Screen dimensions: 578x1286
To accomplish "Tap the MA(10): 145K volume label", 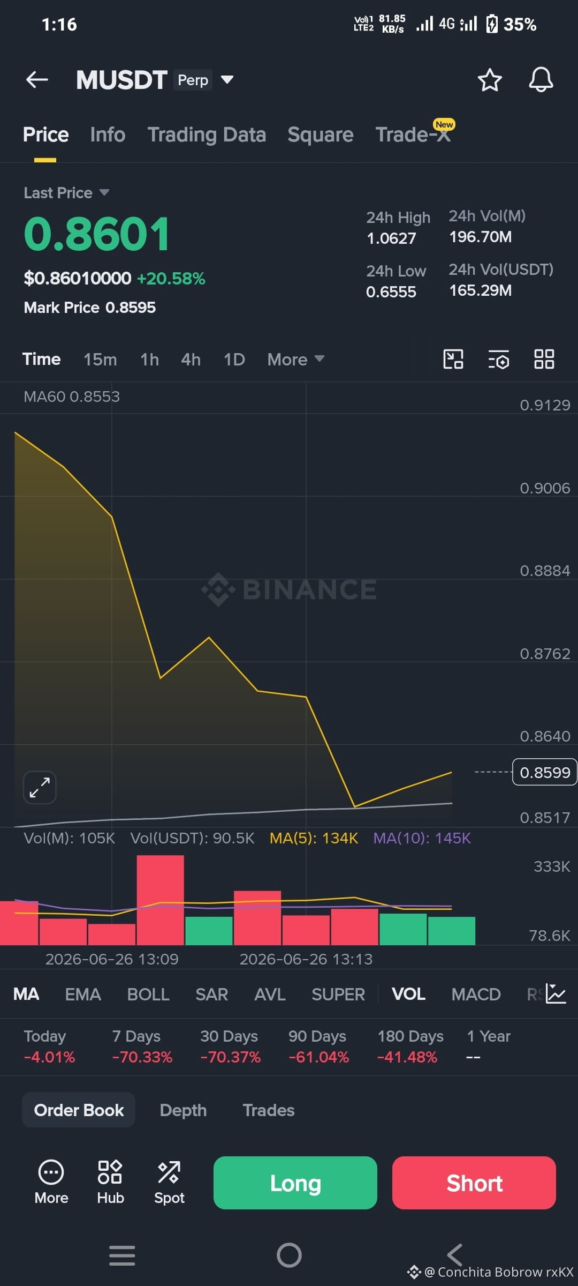I will (422, 838).
